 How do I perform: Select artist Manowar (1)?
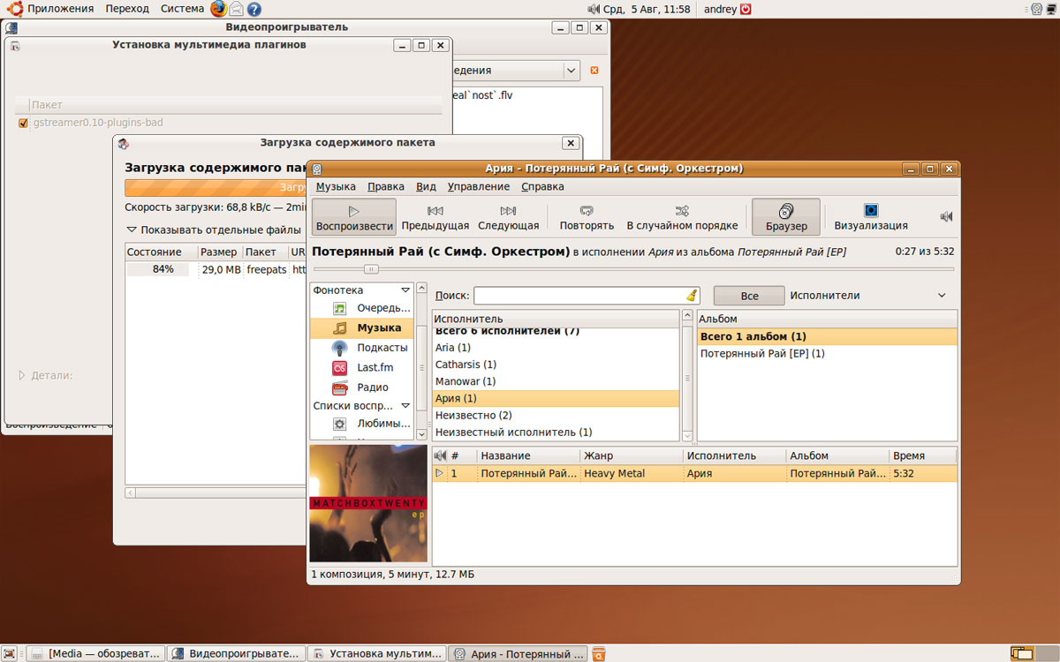click(x=555, y=381)
